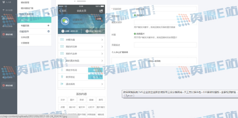
Task: Click the voucher icon left of 我的代金券
Action: 62,54
